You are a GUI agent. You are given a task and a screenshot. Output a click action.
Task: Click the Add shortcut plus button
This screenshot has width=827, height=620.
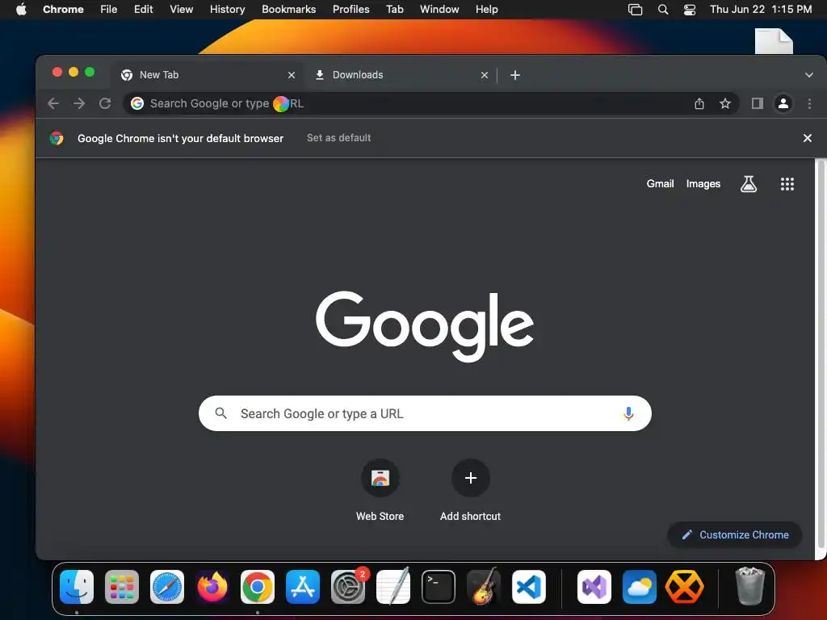click(471, 478)
